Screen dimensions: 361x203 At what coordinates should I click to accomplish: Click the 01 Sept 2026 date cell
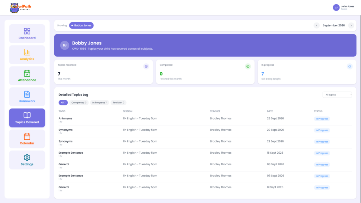coord(275,187)
